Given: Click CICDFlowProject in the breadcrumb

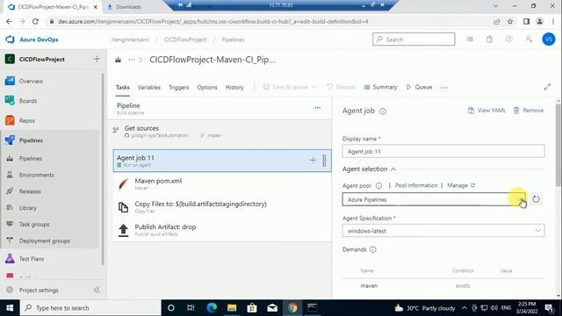Looking at the screenshot, I should coord(185,39).
